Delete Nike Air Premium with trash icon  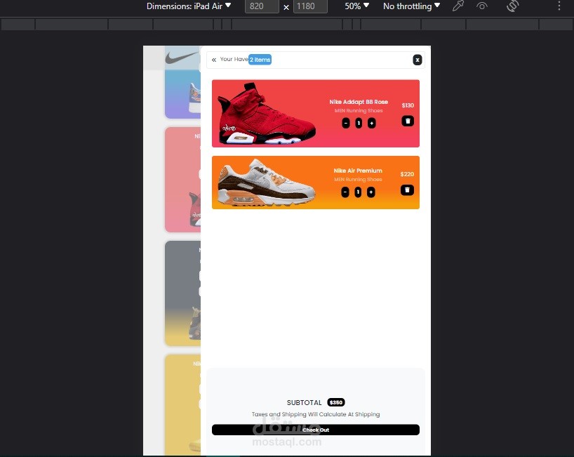click(x=407, y=190)
